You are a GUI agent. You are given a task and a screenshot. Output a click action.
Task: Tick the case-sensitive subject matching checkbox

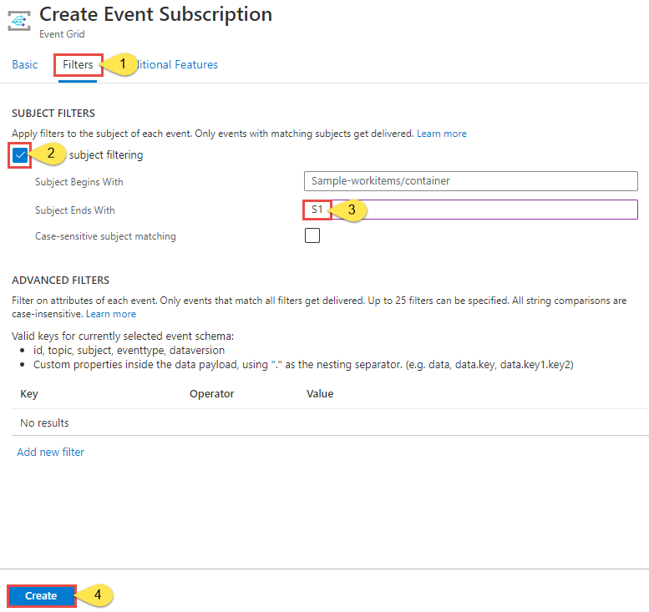click(312, 235)
